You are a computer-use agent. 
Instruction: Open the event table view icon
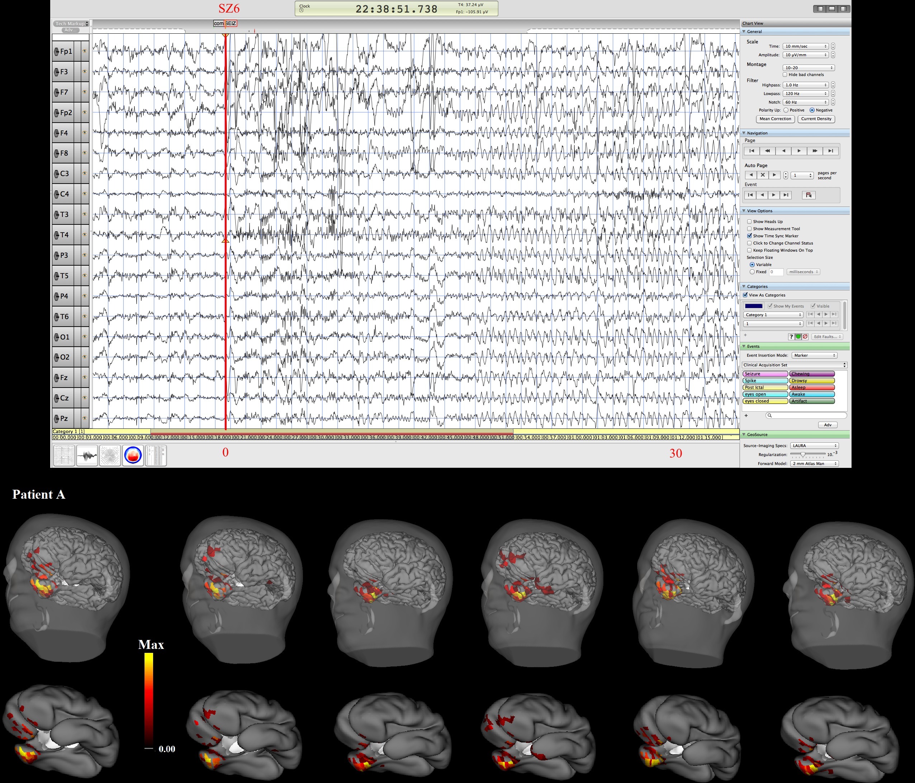click(x=156, y=455)
